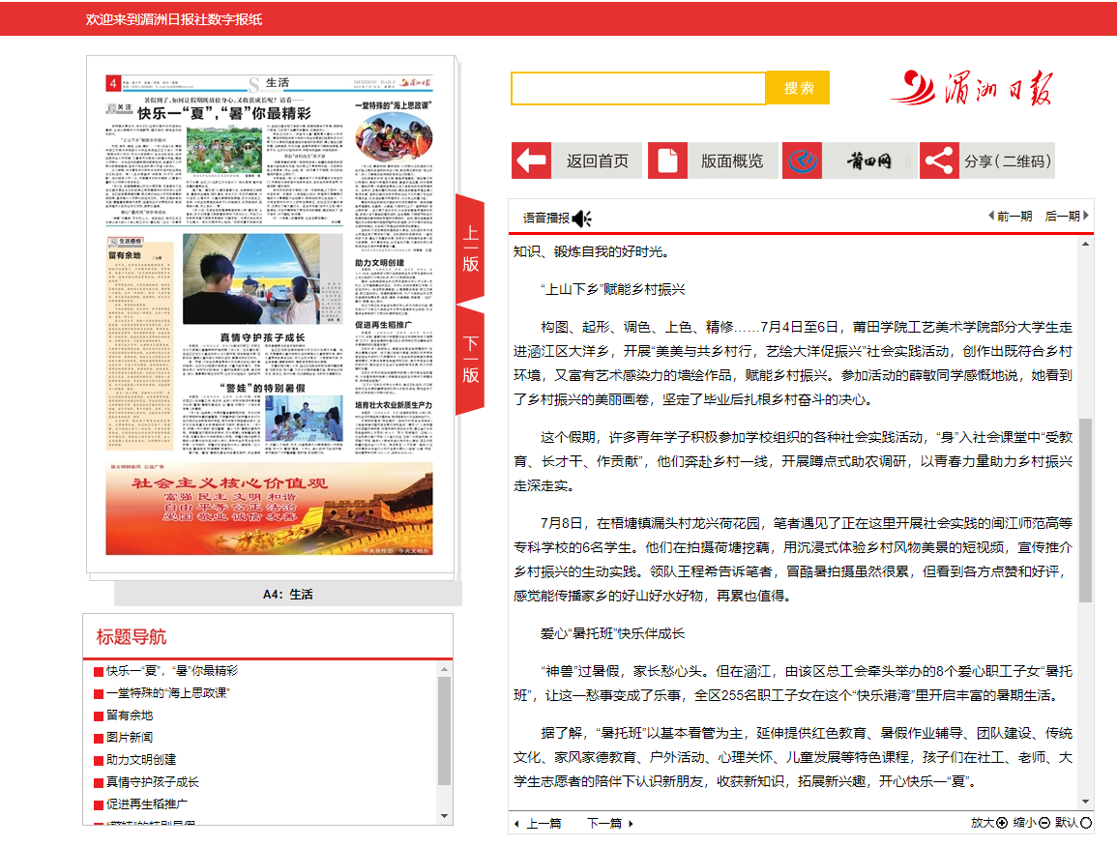Open title 真情守护孩子成长 in navigation
The width and height of the screenshot is (1117, 847).
(x=153, y=781)
